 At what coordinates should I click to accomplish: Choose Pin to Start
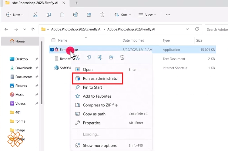(112, 87)
